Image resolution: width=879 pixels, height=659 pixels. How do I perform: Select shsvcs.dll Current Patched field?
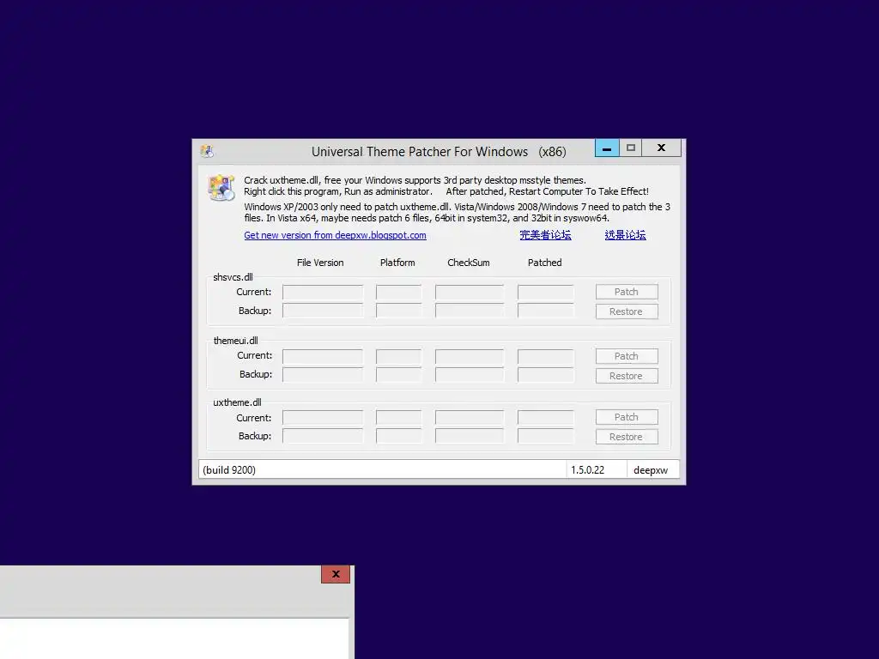(x=545, y=292)
